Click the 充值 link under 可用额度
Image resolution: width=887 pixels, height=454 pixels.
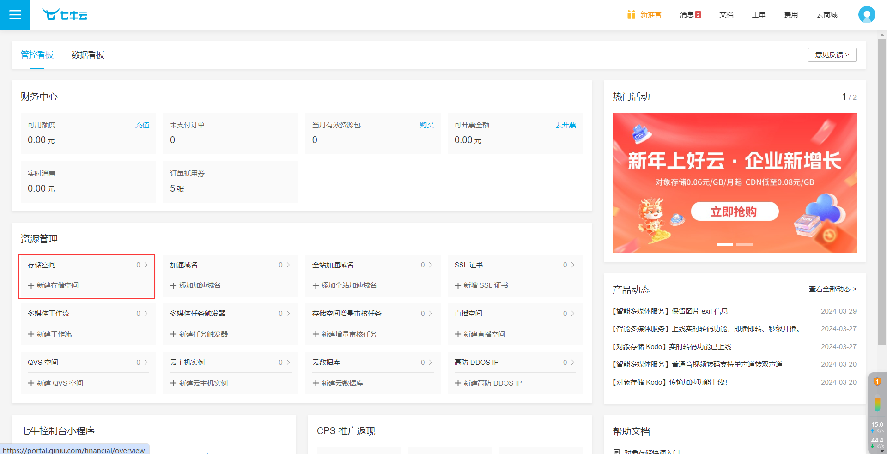tap(142, 125)
